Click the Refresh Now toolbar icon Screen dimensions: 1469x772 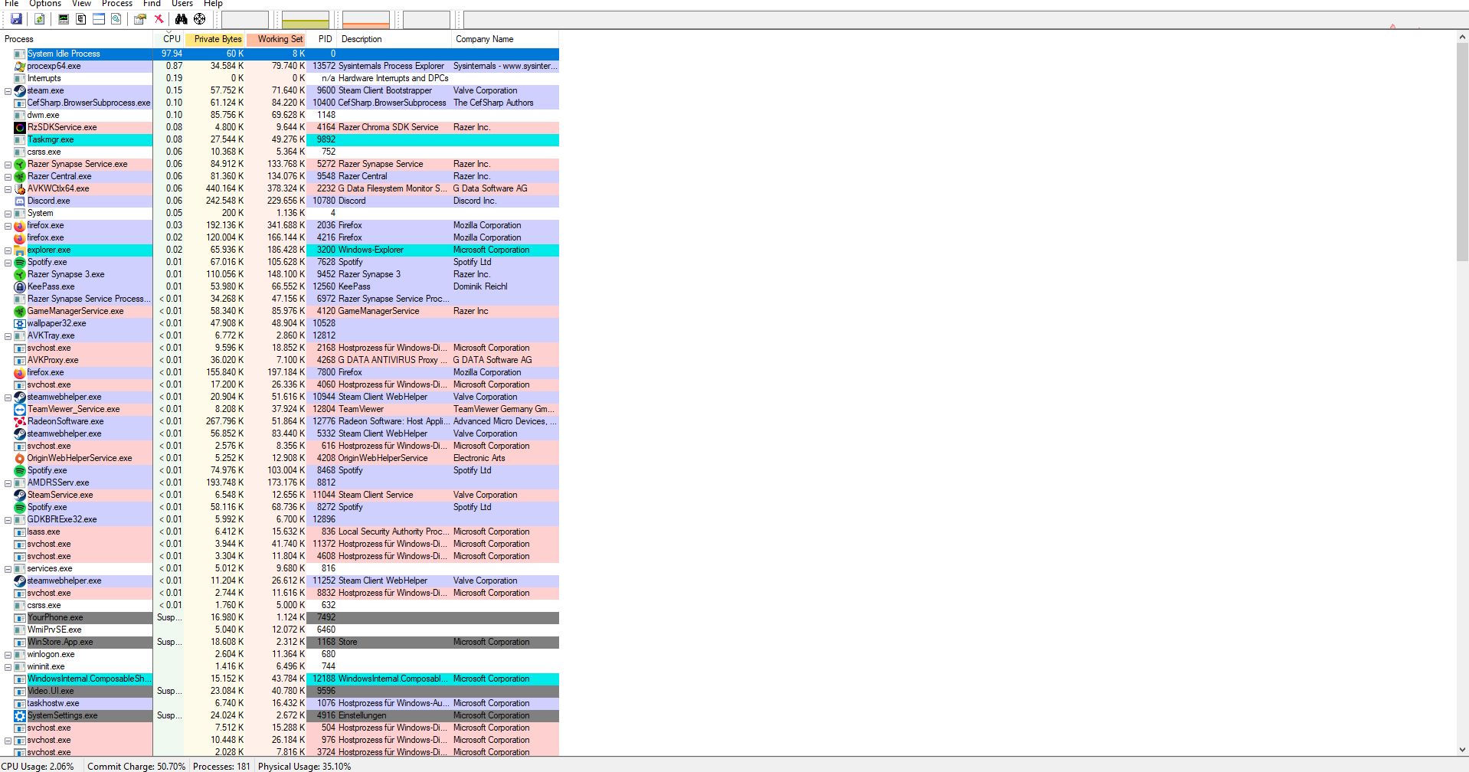pyautogui.click(x=40, y=19)
